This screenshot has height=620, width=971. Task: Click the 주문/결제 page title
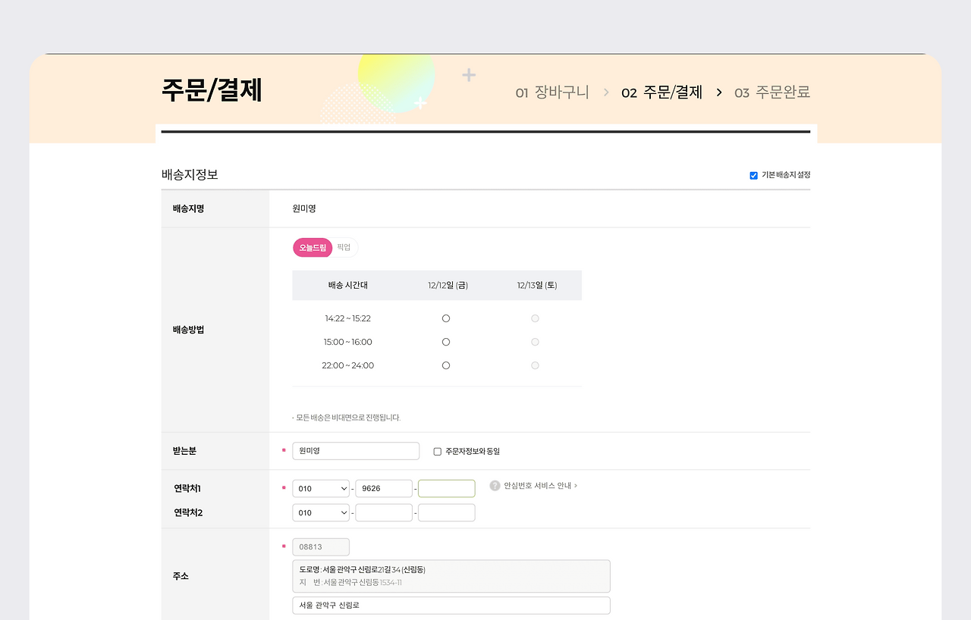coord(212,90)
